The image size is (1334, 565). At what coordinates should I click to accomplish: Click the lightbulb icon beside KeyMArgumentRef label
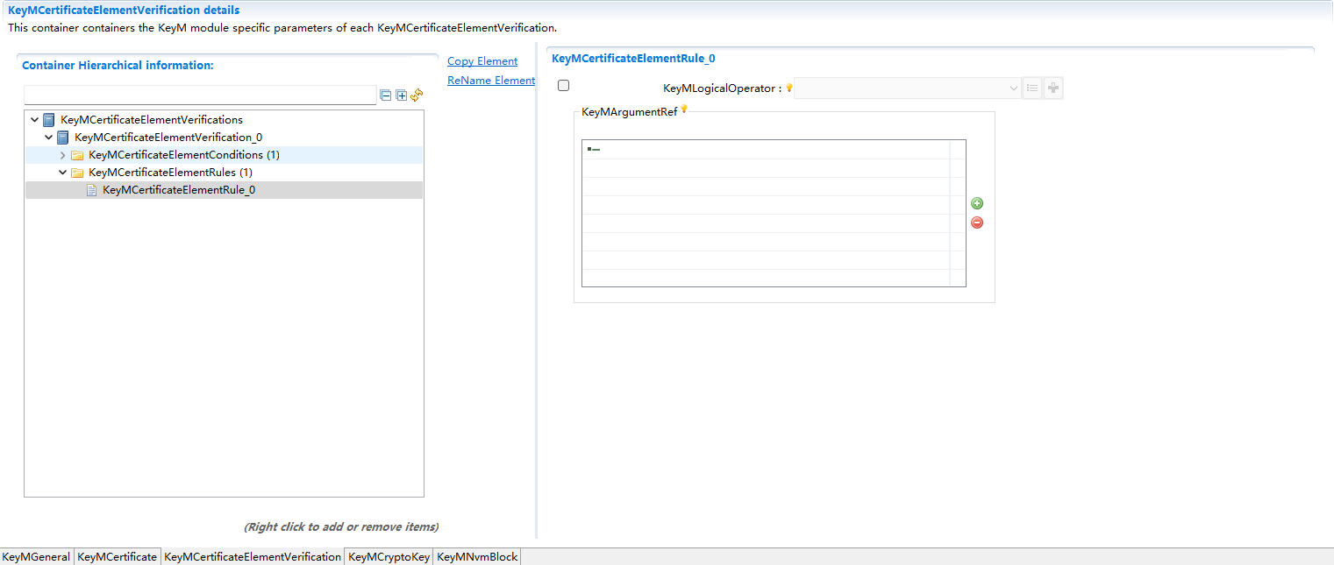click(x=683, y=109)
